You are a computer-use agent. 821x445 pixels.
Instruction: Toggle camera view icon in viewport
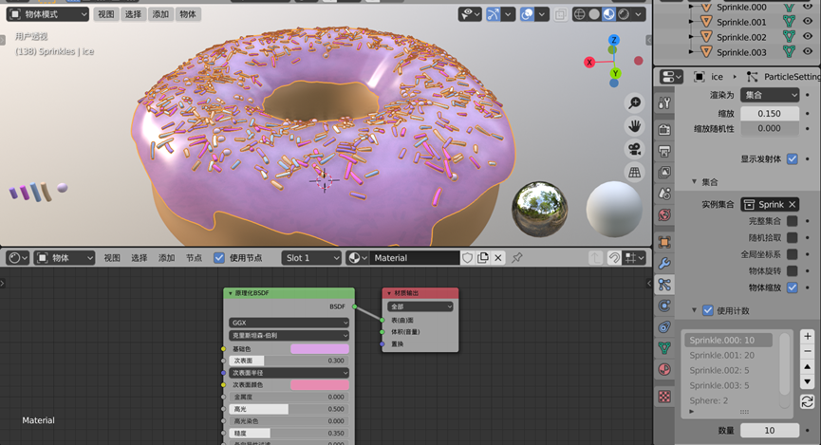(635, 150)
